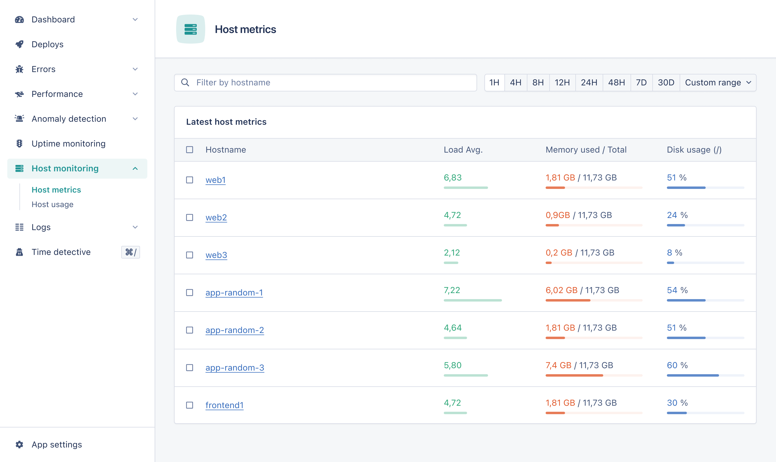Open the Custom range dropdown
The width and height of the screenshot is (776, 462).
(718, 82)
